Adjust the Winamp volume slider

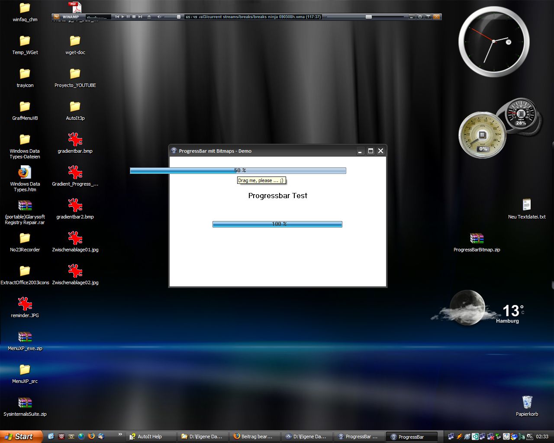pos(173,17)
